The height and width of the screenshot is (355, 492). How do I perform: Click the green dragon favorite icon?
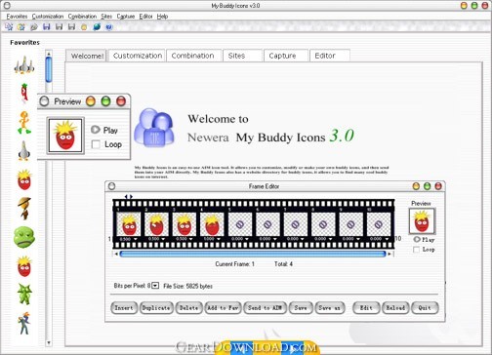click(24, 294)
